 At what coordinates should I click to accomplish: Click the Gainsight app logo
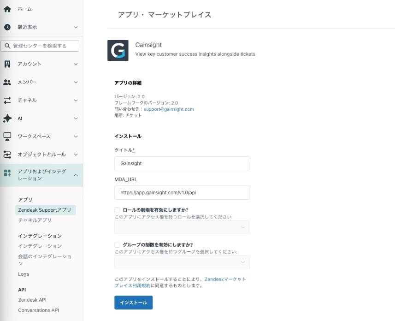pos(118,50)
